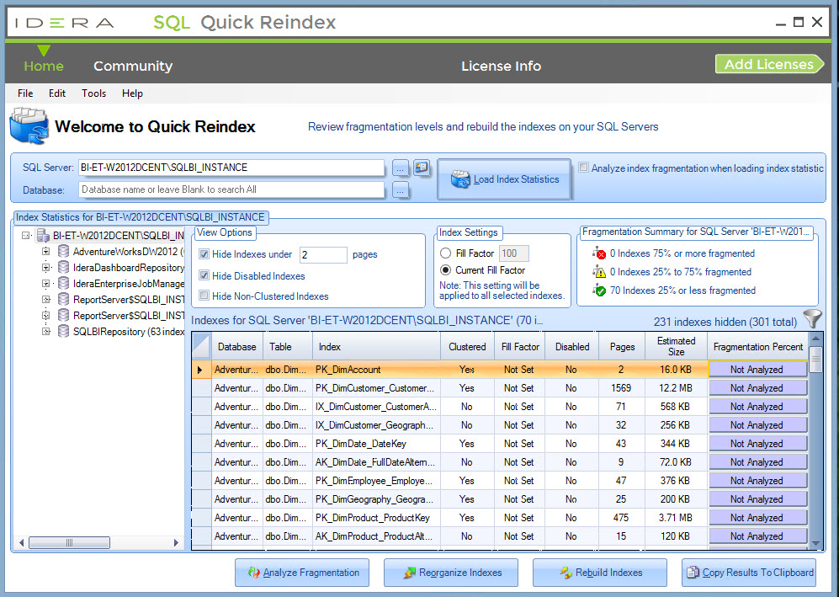The image size is (839, 597).
Task: Click the AdventureWorksDW2012 database icon
Action: (64, 251)
